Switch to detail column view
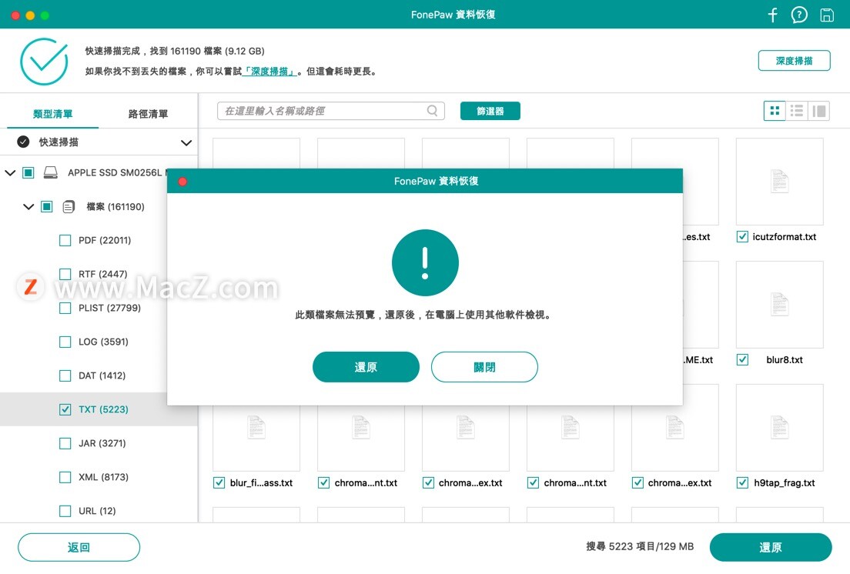Screen dimensions: 850x574 coord(819,111)
